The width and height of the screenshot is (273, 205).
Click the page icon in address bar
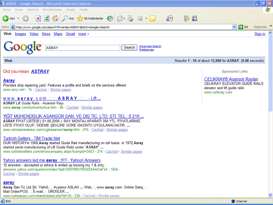[13, 27]
